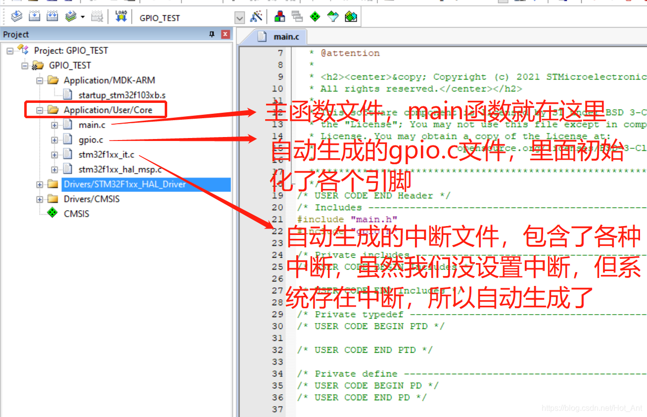
Task: Expand the stm32f1xx_it.c file node
Action: pos(54,154)
